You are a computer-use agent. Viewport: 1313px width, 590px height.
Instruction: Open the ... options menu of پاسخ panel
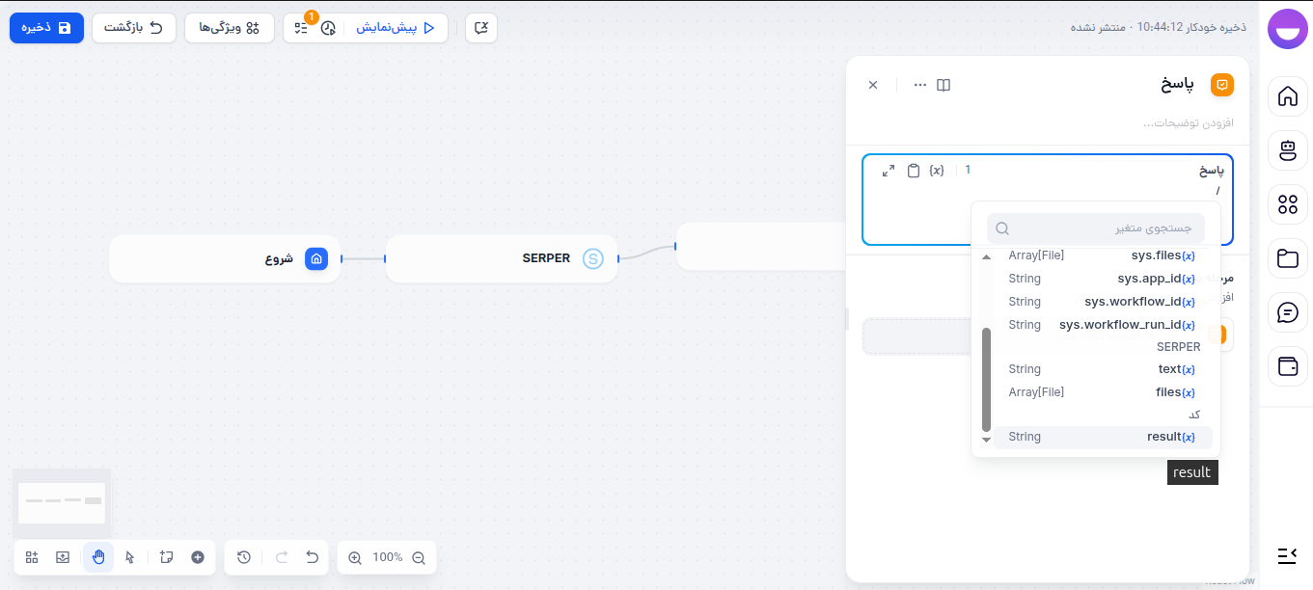[x=919, y=85]
